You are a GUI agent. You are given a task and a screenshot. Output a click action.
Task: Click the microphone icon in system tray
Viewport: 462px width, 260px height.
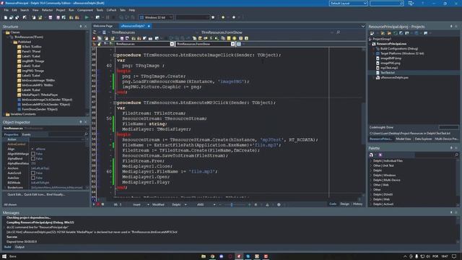[417, 256]
